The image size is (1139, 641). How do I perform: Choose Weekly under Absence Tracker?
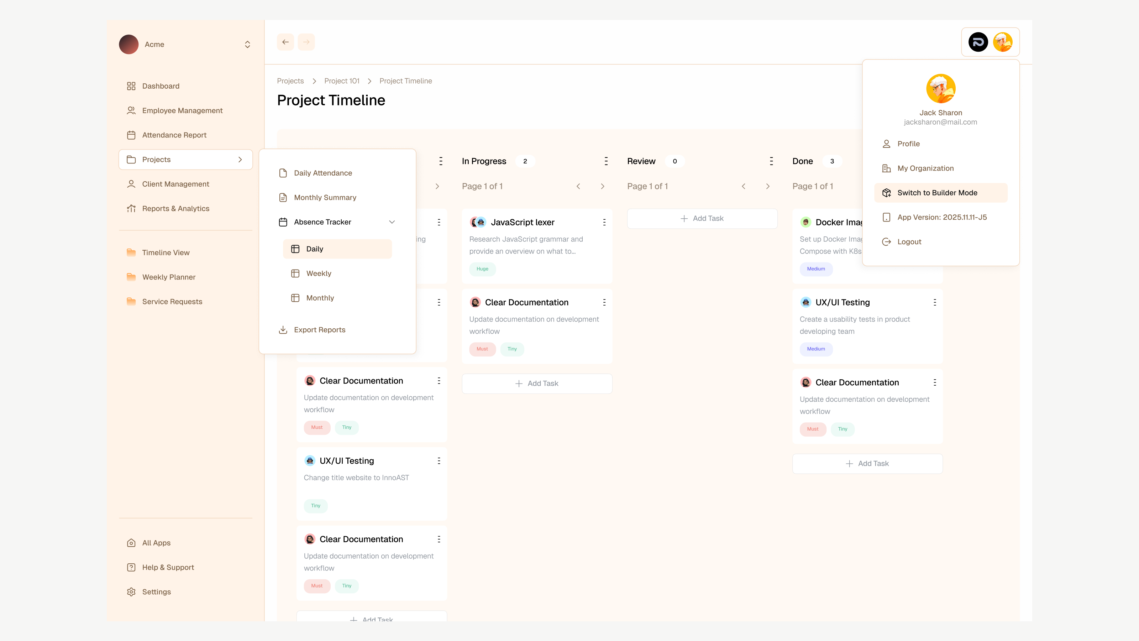pos(318,273)
